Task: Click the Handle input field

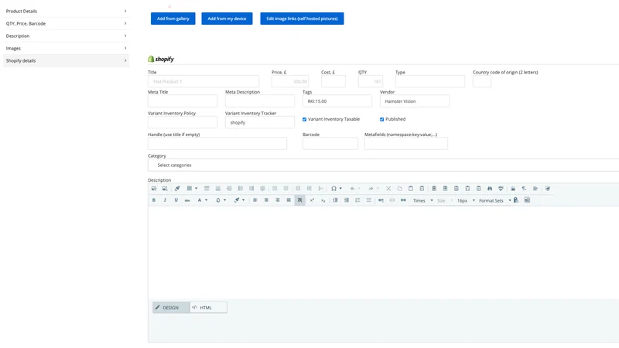Action: click(x=217, y=144)
